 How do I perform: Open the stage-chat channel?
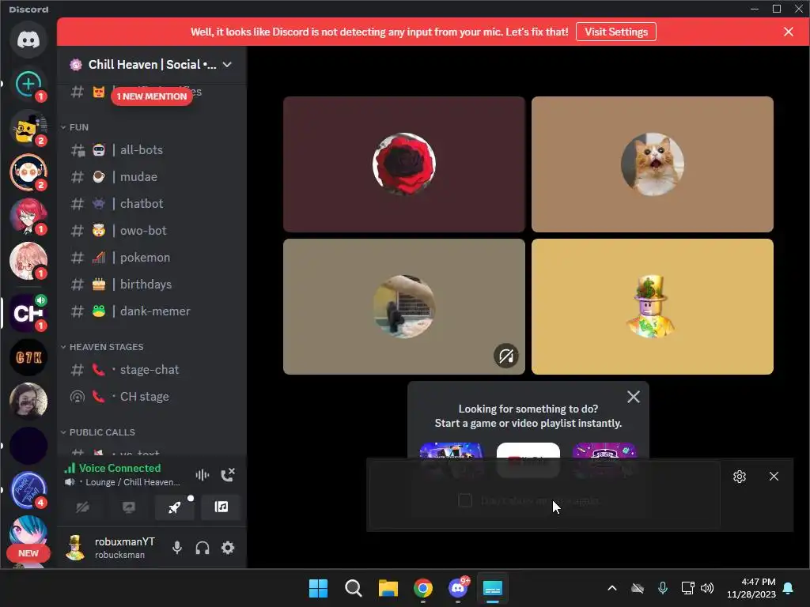(x=151, y=370)
